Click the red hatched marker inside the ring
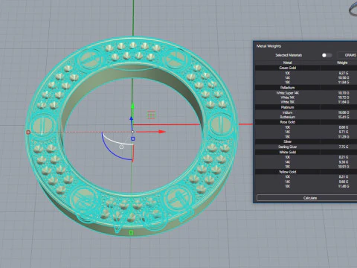357x268 pixels. point(151,115)
